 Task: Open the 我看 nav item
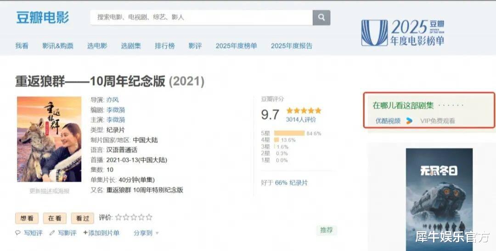pyautogui.click(x=22, y=46)
